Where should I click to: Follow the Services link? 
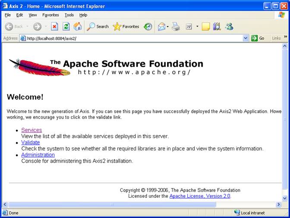click(x=32, y=130)
